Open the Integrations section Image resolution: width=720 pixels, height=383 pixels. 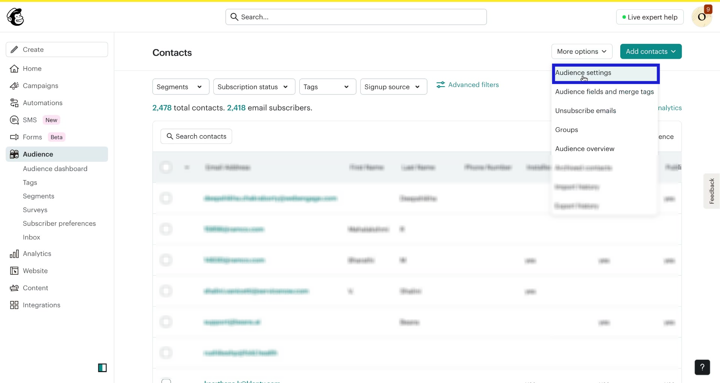point(42,305)
